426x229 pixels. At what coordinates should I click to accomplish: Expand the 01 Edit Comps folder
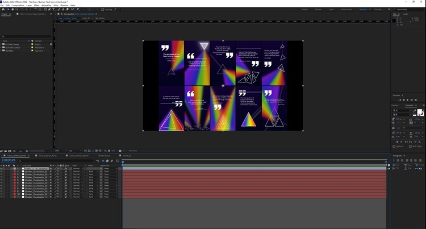1,44
